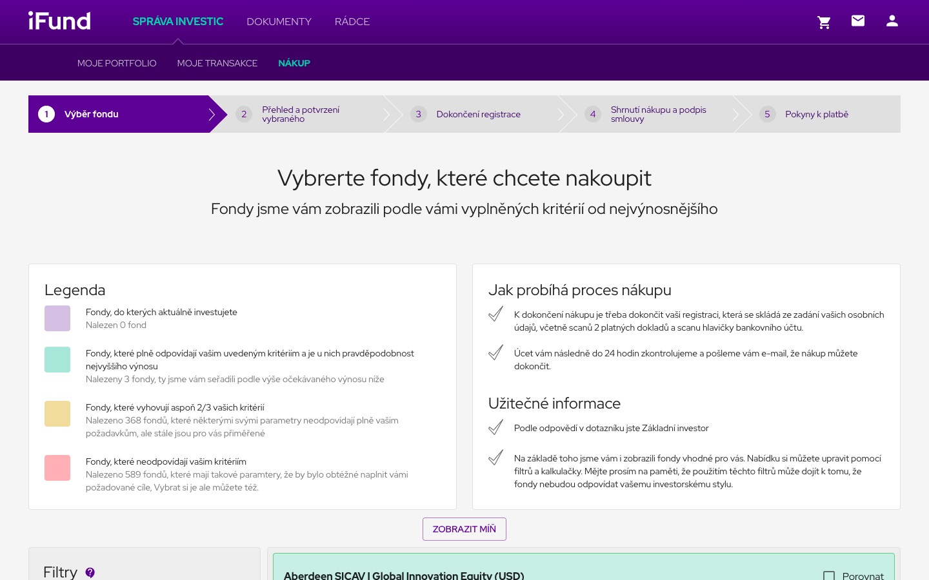Open the DOKUMENTY menu
This screenshot has width=929, height=580.
(279, 21)
